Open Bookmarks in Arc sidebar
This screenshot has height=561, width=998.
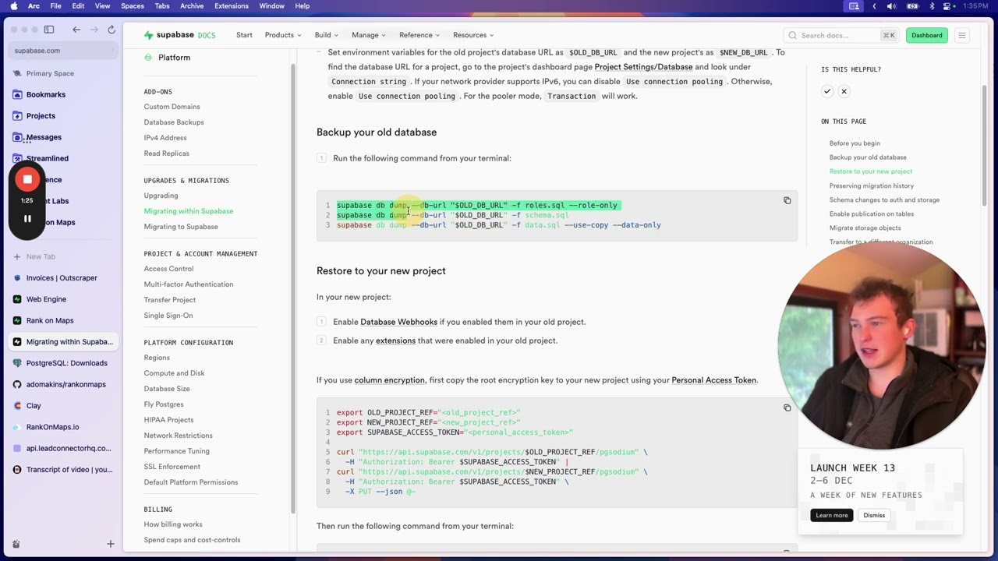tap(46, 94)
